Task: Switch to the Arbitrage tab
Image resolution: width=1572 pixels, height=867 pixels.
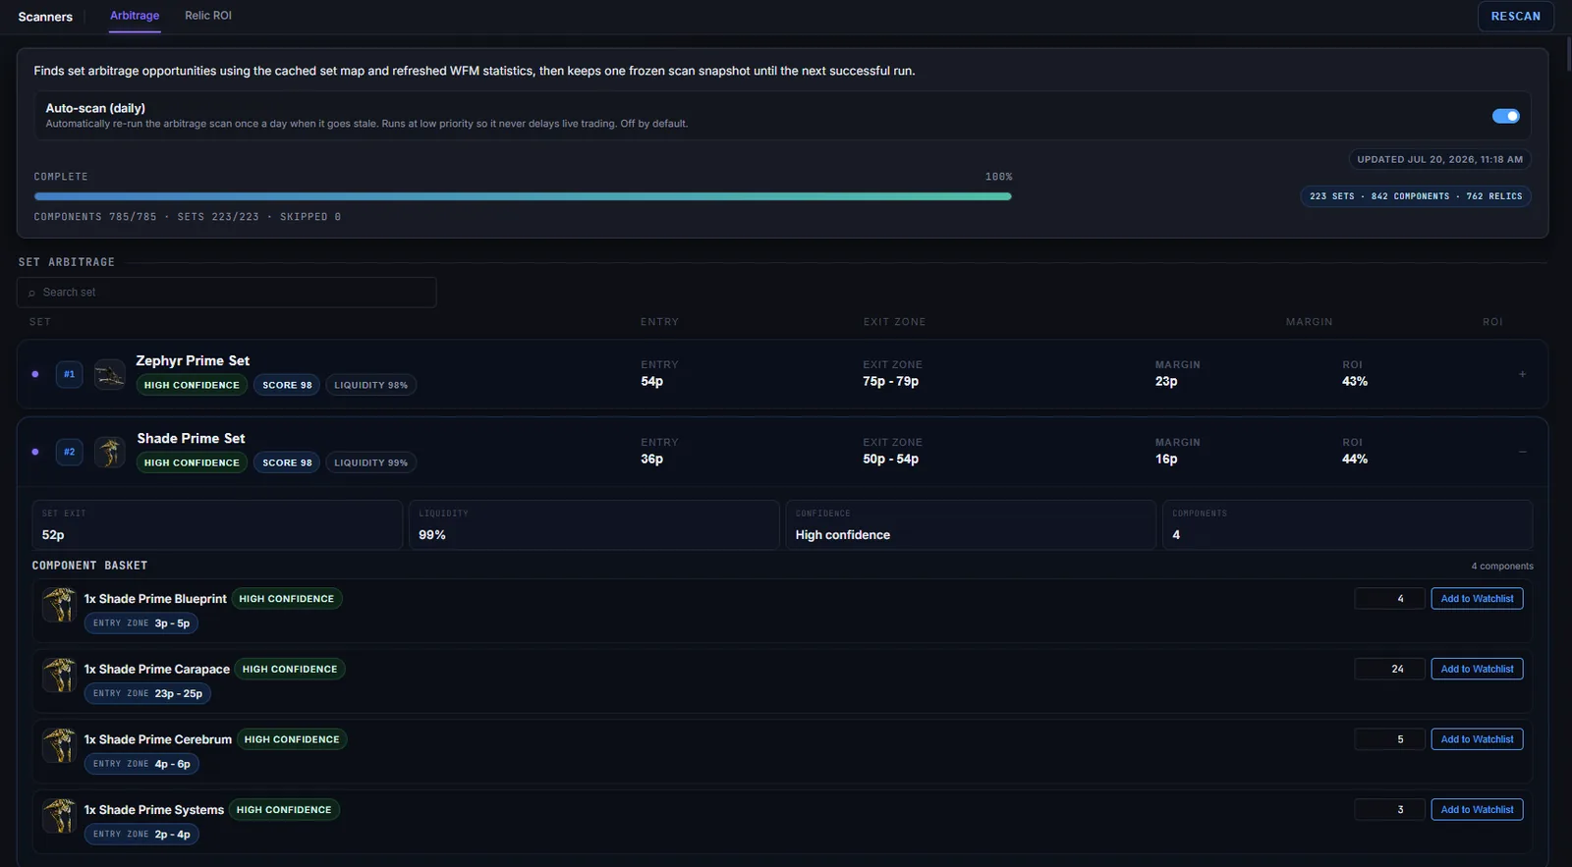Action: [135, 16]
